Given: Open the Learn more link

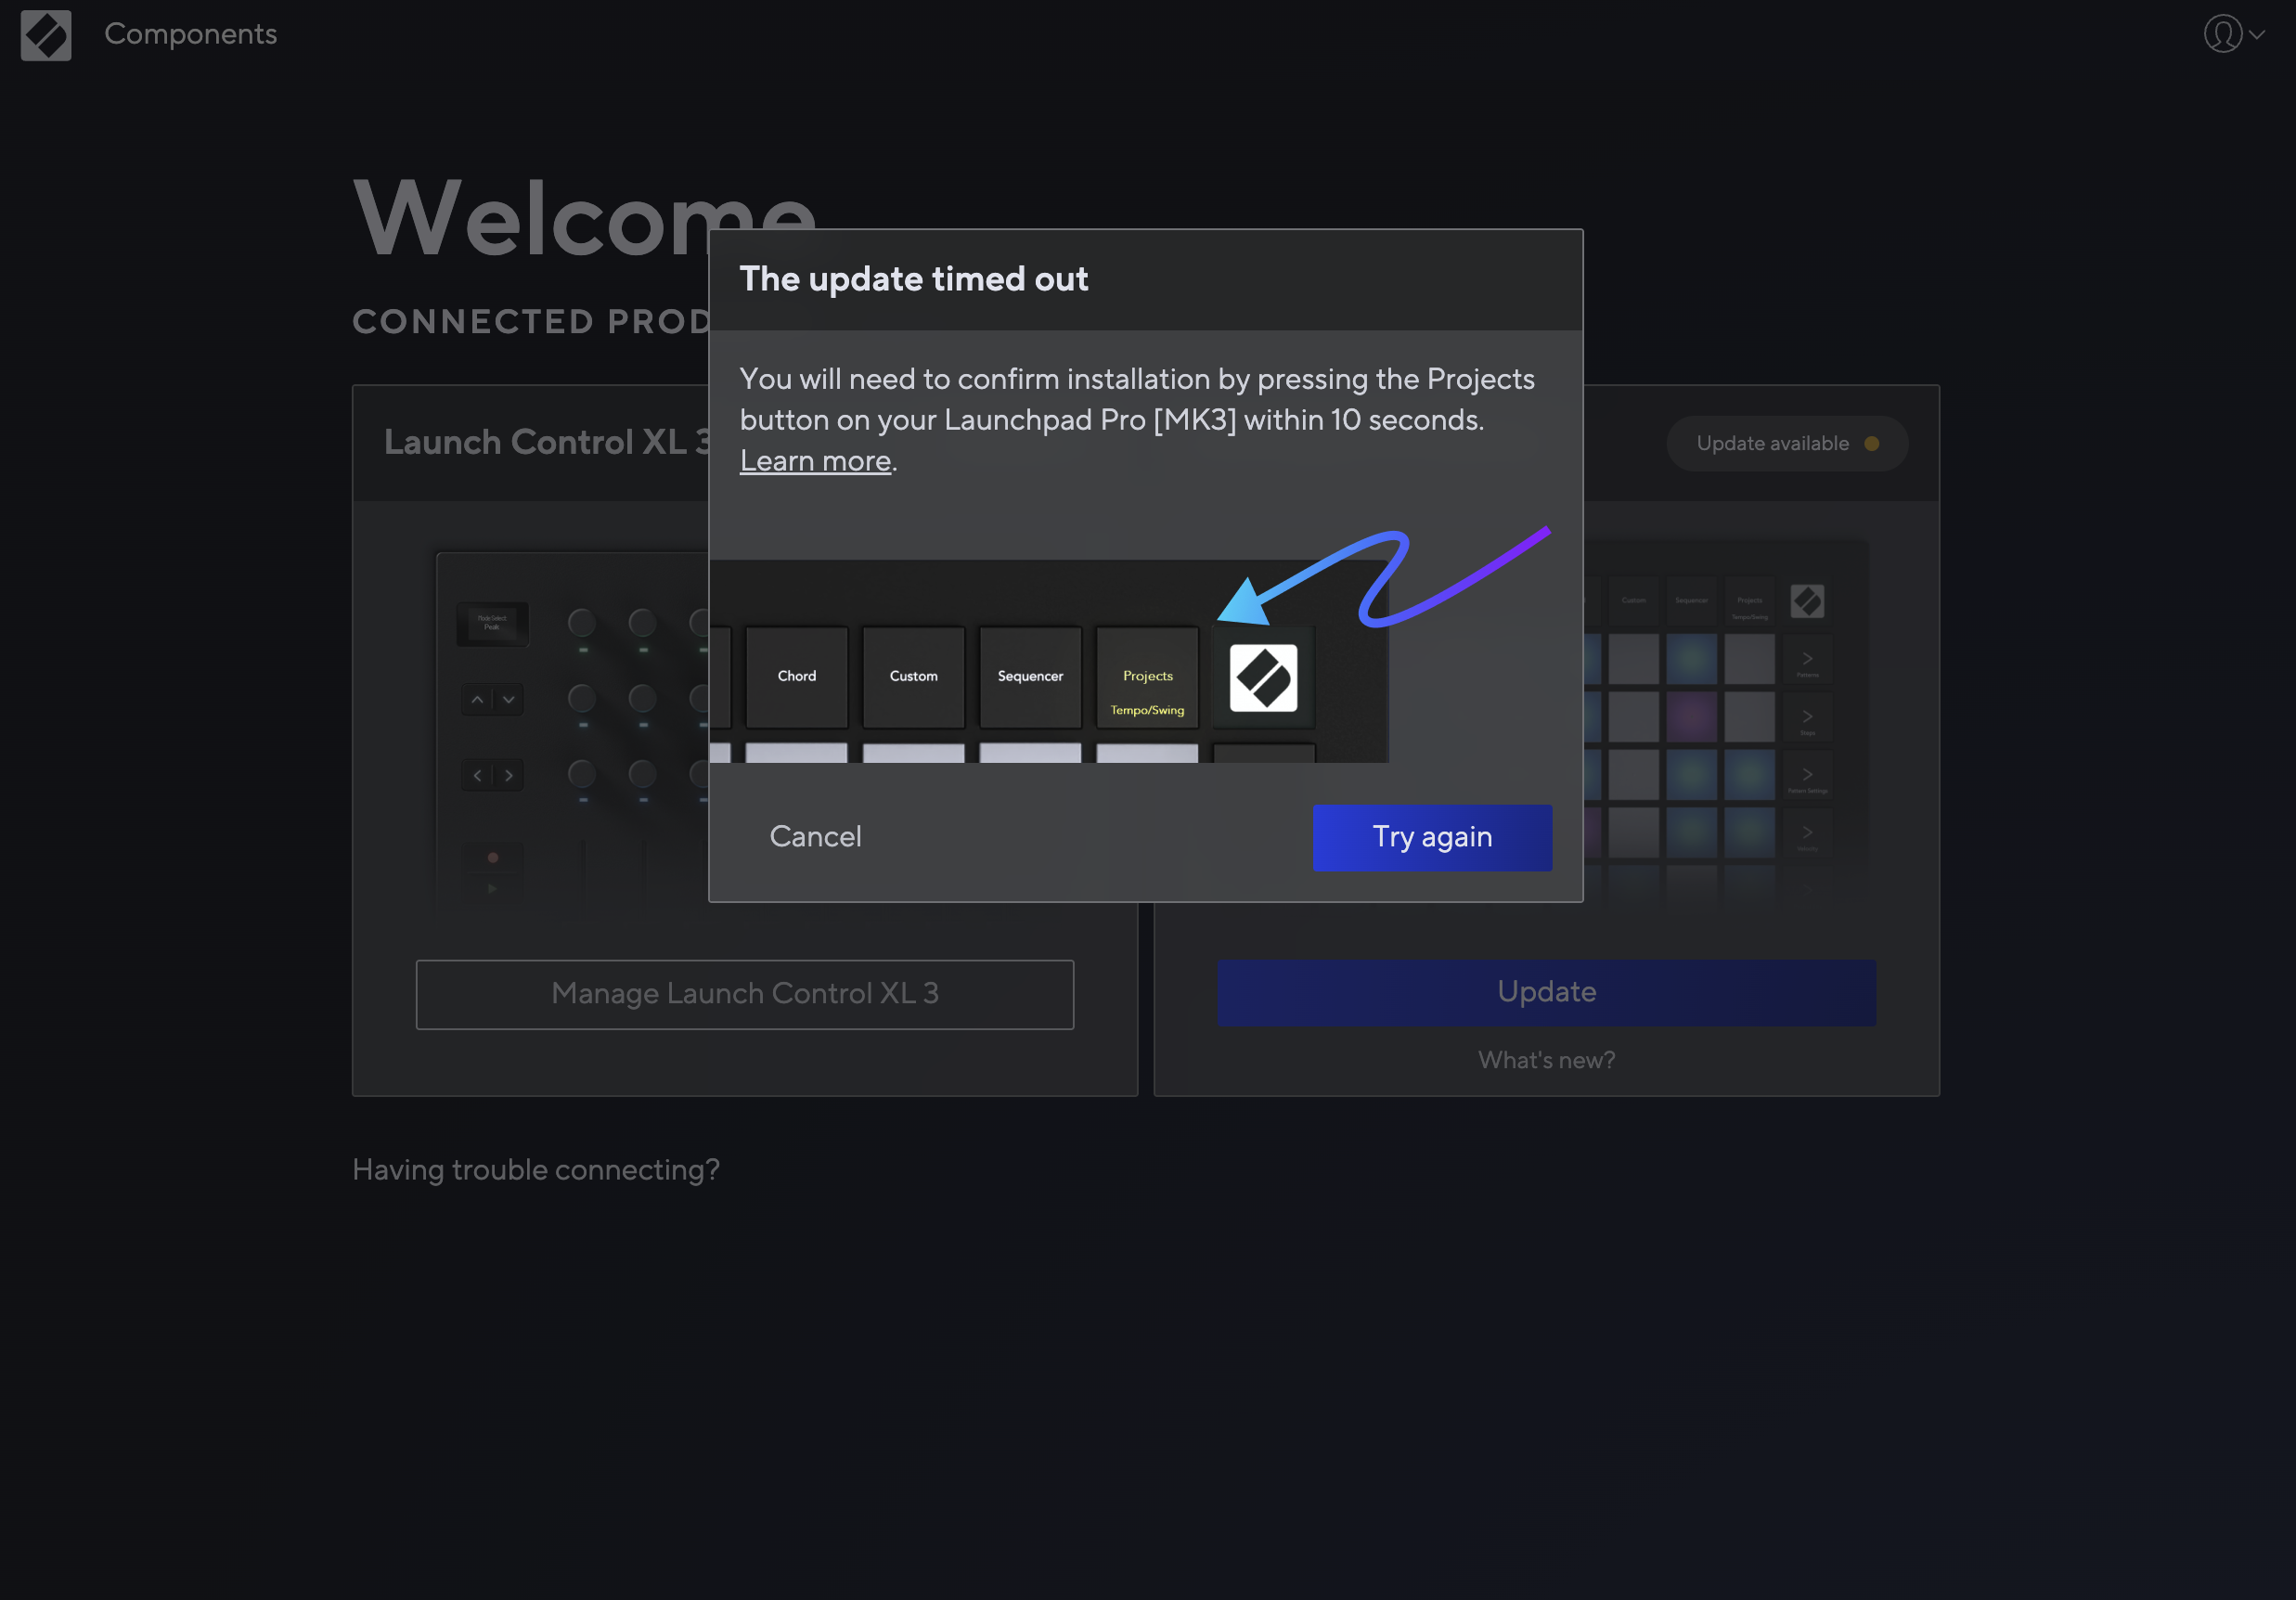Looking at the screenshot, I should click(x=814, y=461).
